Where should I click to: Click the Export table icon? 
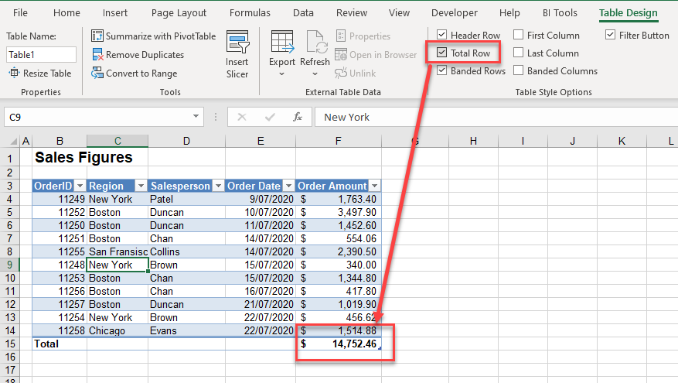pos(281,43)
